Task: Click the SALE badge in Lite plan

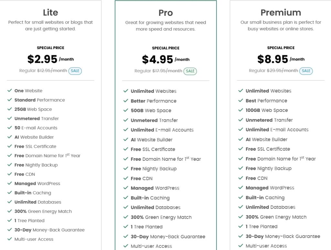Action: coord(75,71)
